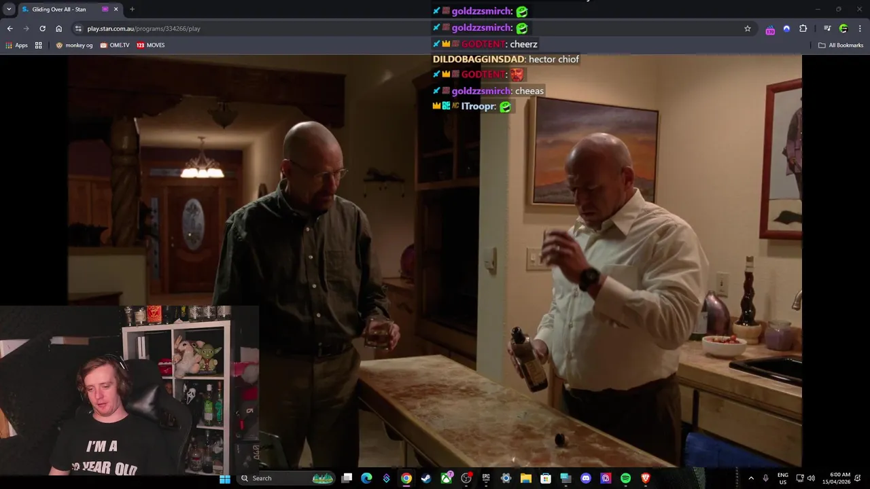
Task: Switch to Google Chrome on the taskbar
Action: coord(406,478)
